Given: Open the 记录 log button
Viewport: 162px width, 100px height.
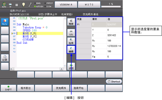Looking at the screenshot, I should pos(5,58).
